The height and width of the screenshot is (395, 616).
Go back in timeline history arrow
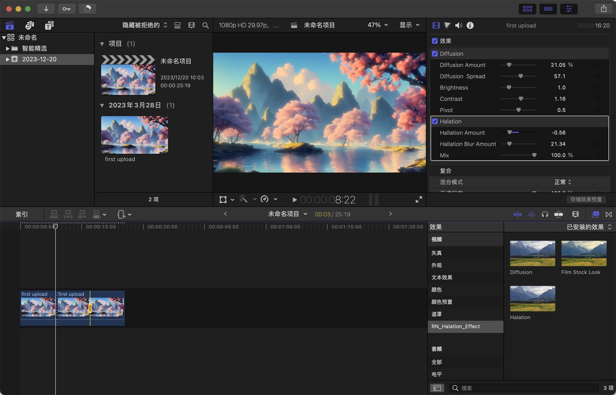tap(225, 214)
